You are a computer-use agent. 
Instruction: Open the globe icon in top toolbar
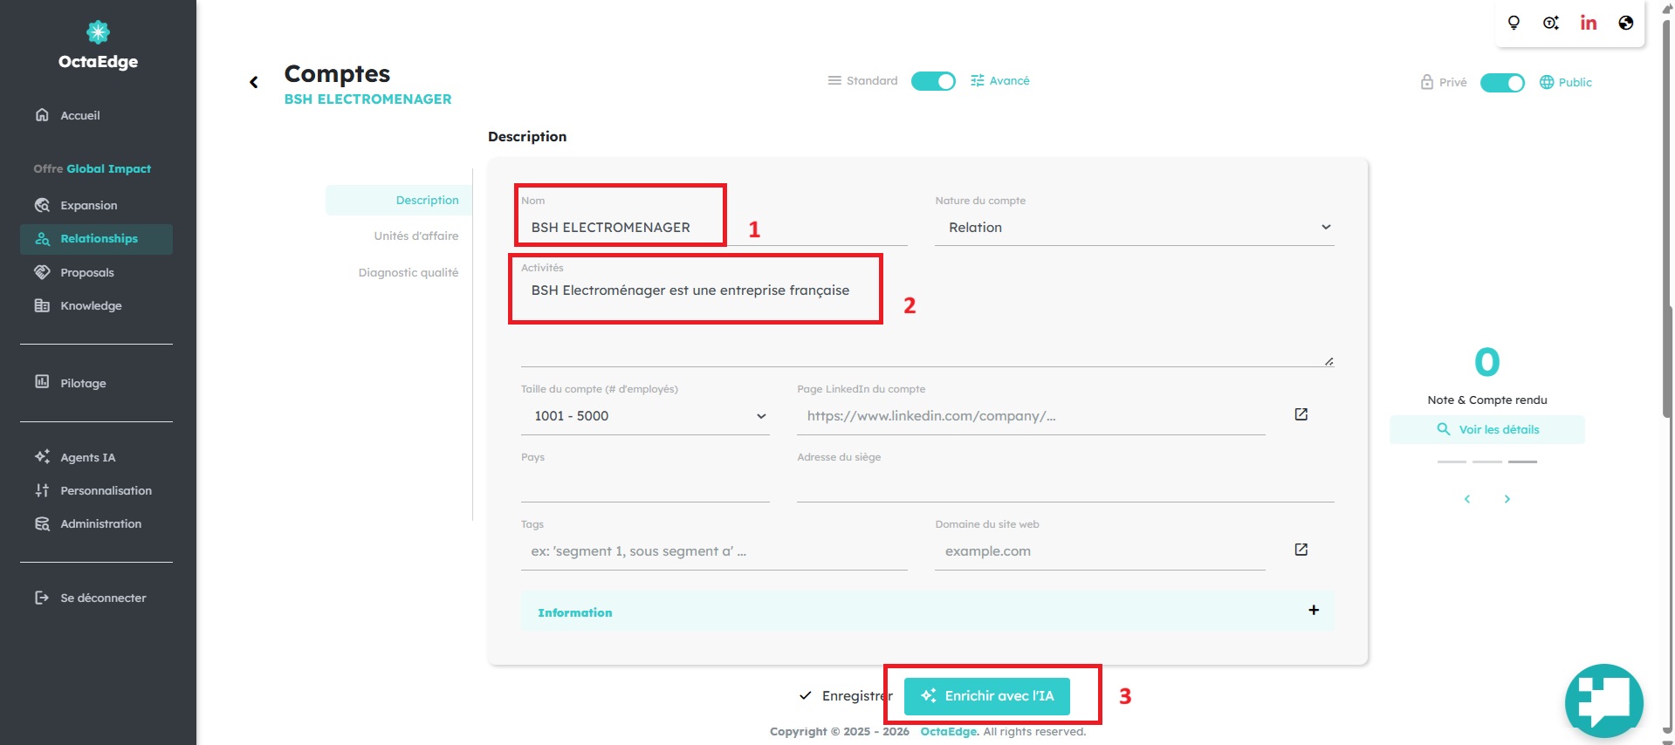[1625, 23]
